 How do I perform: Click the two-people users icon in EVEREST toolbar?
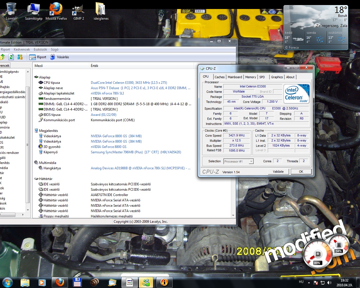point(20,57)
